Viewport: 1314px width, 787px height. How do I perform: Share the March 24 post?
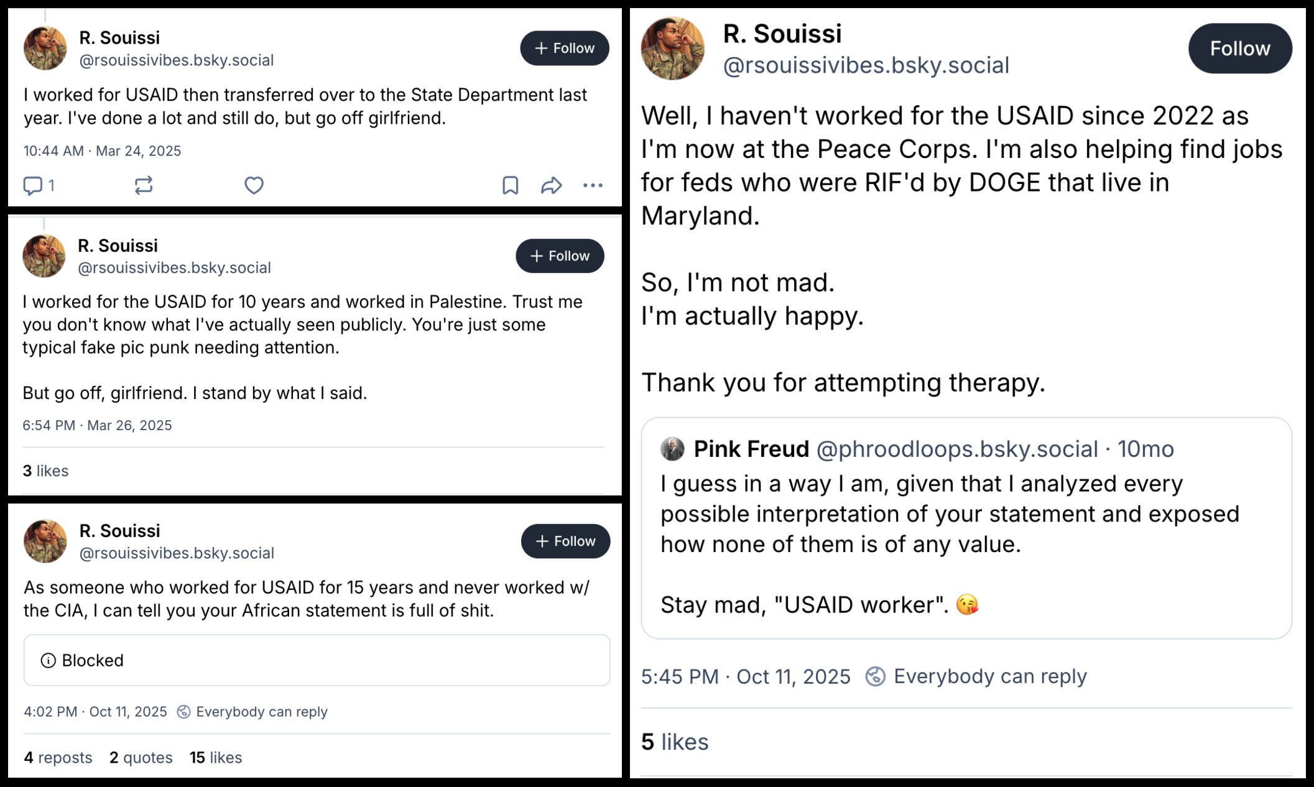[x=551, y=185]
